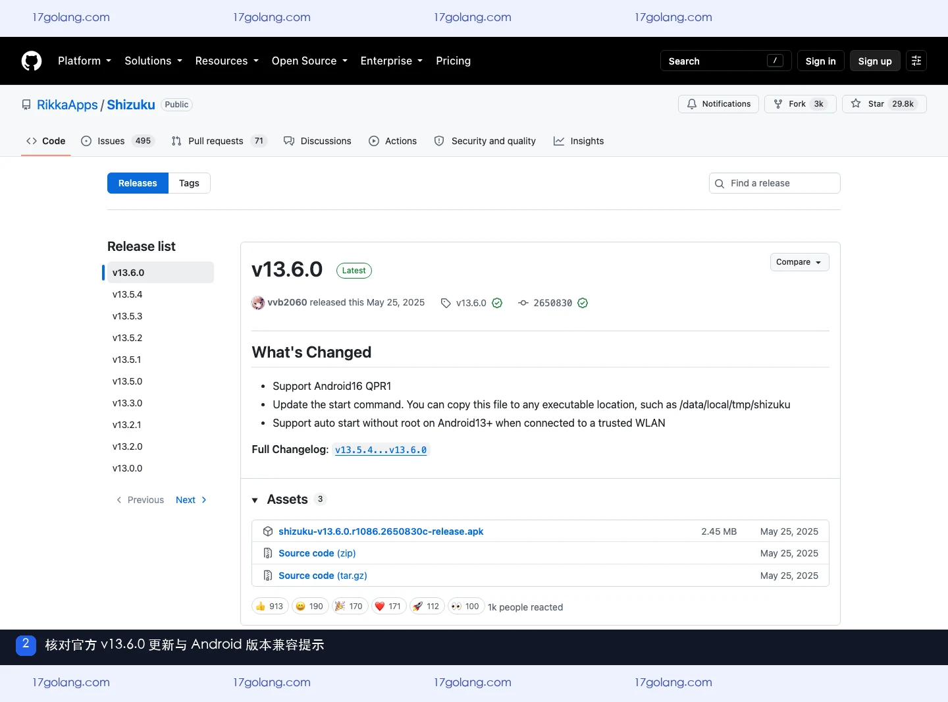This screenshot has height=702, width=948.
Task: Open the vvb2060 profile link
Action: (x=287, y=302)
